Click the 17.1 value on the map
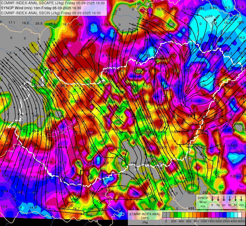 [x=12, y=23]
